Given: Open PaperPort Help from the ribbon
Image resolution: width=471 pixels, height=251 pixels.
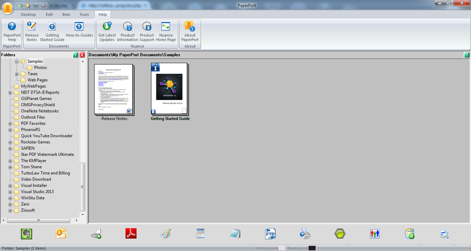Looking at the screenshot, I should point(12,31).
